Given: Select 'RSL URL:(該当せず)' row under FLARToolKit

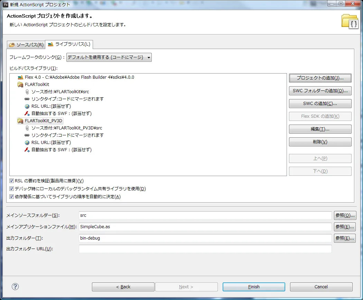Looking at the screenshot, I should 51,106.
